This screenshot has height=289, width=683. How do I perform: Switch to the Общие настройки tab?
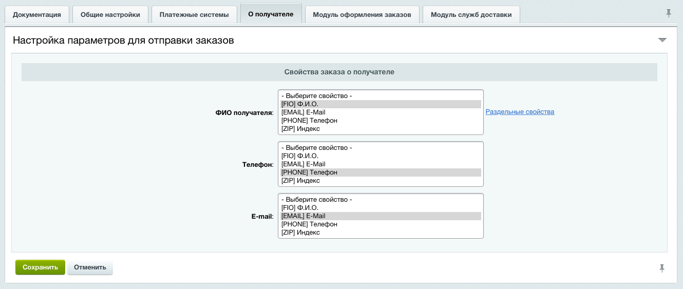click(x=110, y=14)
